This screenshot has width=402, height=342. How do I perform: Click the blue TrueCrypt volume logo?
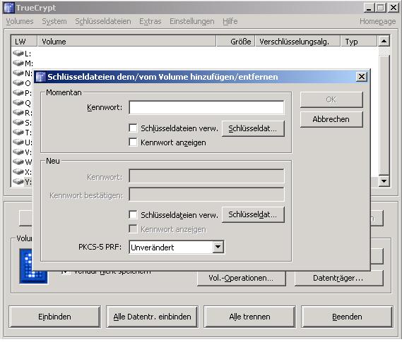coord(33,266)
